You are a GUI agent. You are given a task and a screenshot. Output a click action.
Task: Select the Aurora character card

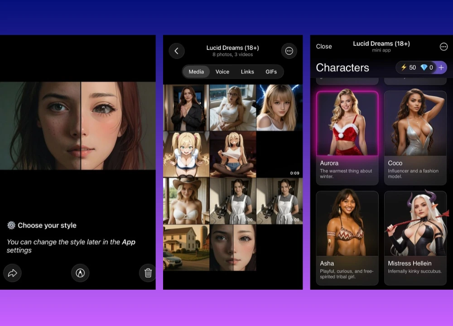[x=347, y=138]
